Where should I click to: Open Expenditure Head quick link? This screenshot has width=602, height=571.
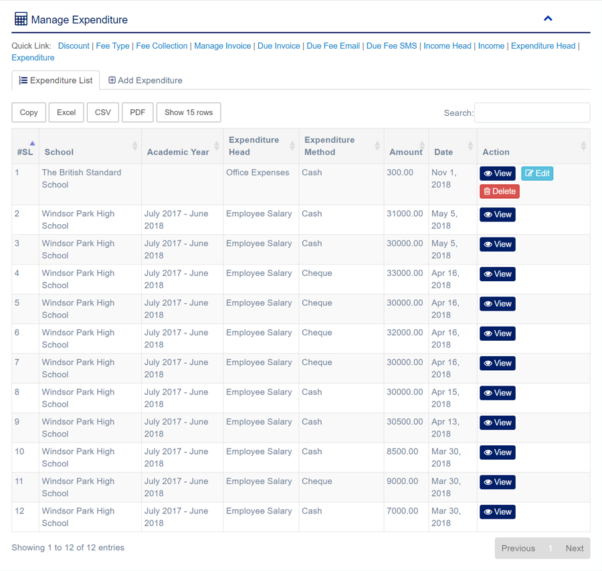(543, 46)
